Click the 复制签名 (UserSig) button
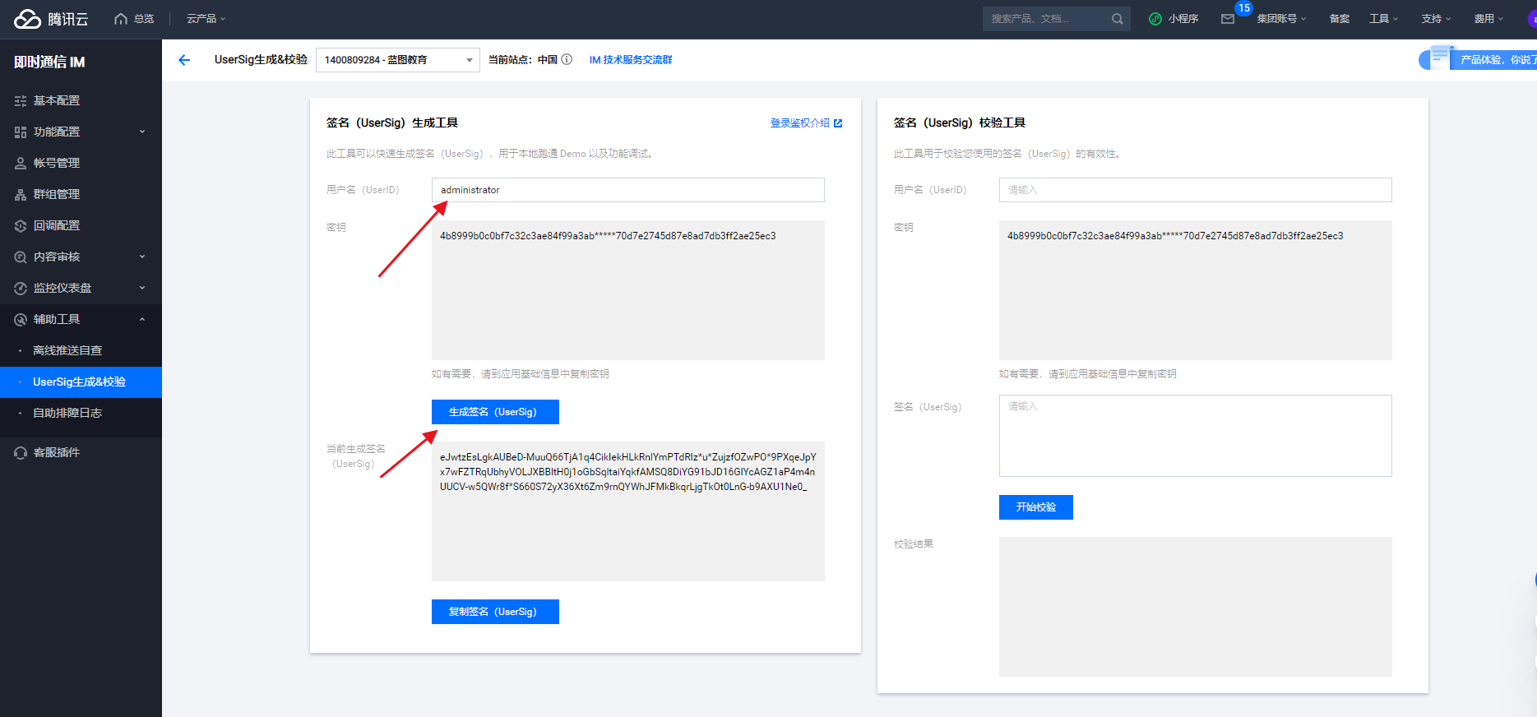This screenshot has width=1537, height=717. coord(495,612)
